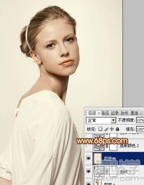Open the 记录 history tab
The image size is (144, 185).
(x=115, y=113)
